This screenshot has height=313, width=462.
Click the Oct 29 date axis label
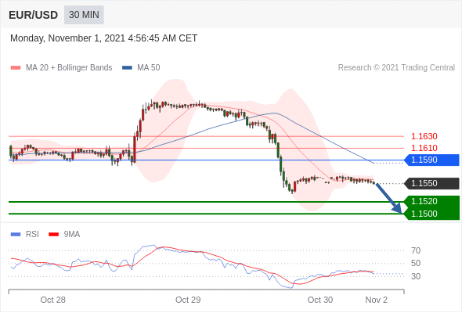tap(188, 300)
